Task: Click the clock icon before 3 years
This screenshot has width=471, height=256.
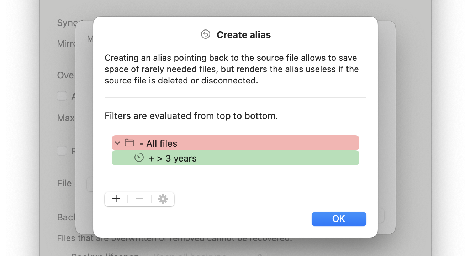Action: pyautogui.click(x=139, y=158)
